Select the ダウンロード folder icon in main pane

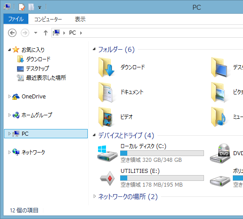[106, 67]
